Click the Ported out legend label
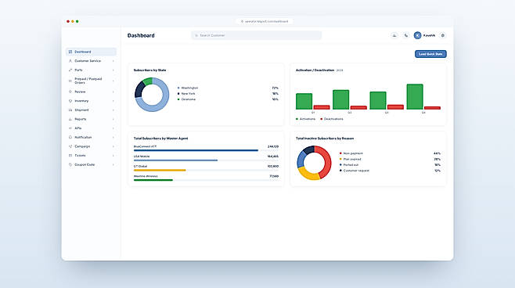Image resolution: width=515 pixels, height=288 pixels. pyautogui.click(x=351, y=165)
